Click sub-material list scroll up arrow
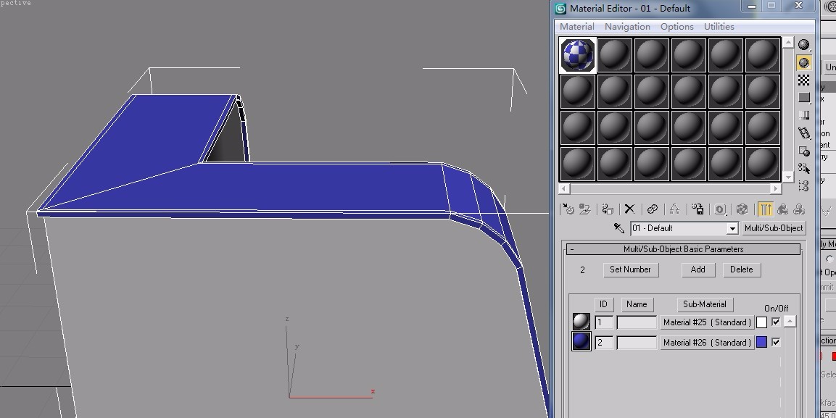Image resolution: width=836 pixels, height=418 pixels. pos(790,321)
